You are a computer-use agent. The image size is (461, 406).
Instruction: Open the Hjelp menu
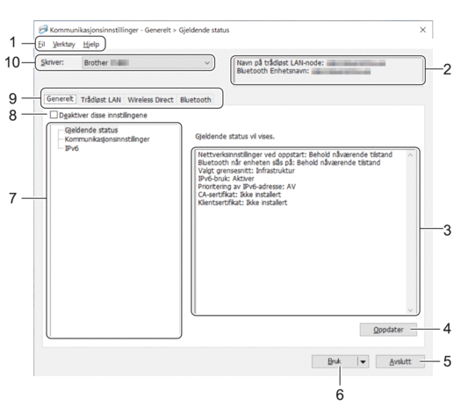pos(91,45)
